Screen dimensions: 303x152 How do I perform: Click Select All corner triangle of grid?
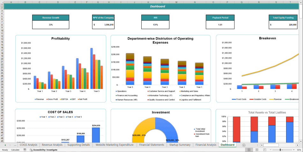1,2
